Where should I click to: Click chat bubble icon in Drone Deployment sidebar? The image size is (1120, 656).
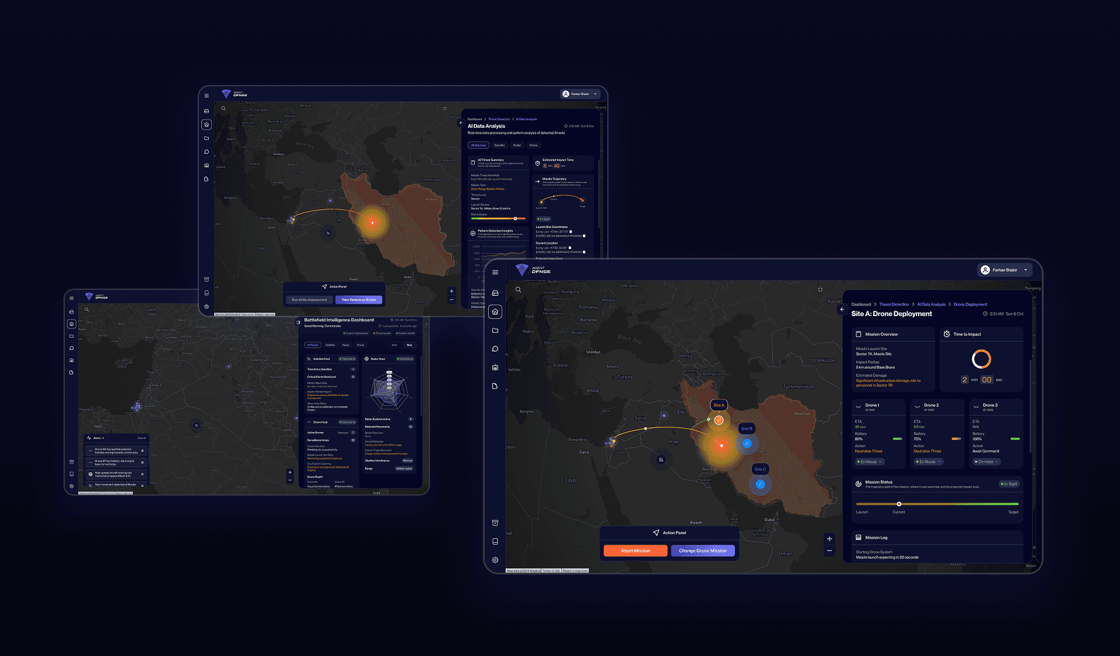[495, 349]
